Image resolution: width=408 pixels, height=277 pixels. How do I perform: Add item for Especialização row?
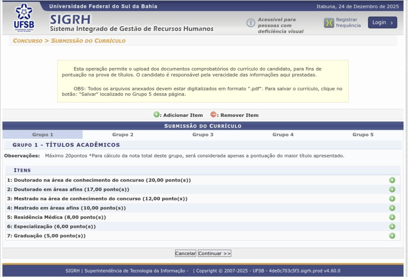point(392,226)
